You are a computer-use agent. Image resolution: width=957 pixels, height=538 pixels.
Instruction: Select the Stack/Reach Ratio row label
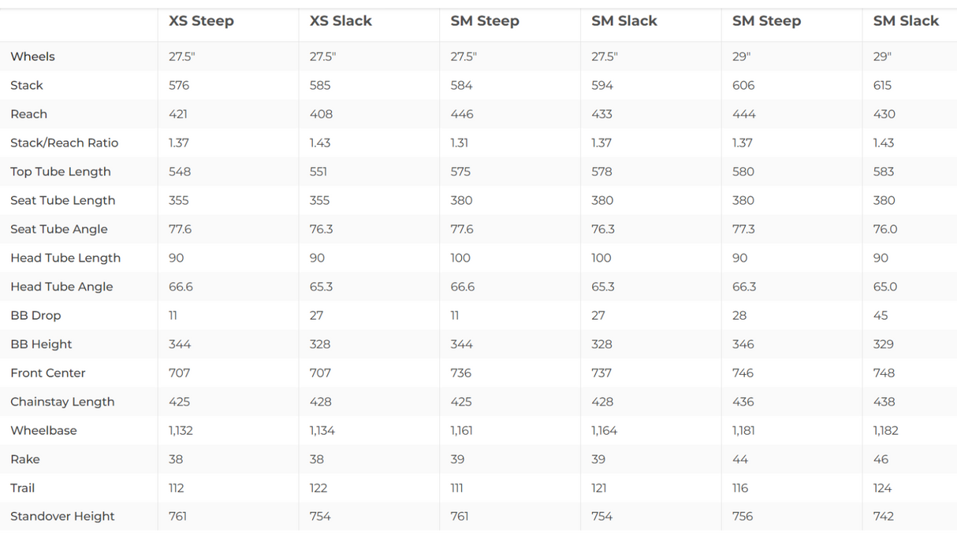point(65,143)
